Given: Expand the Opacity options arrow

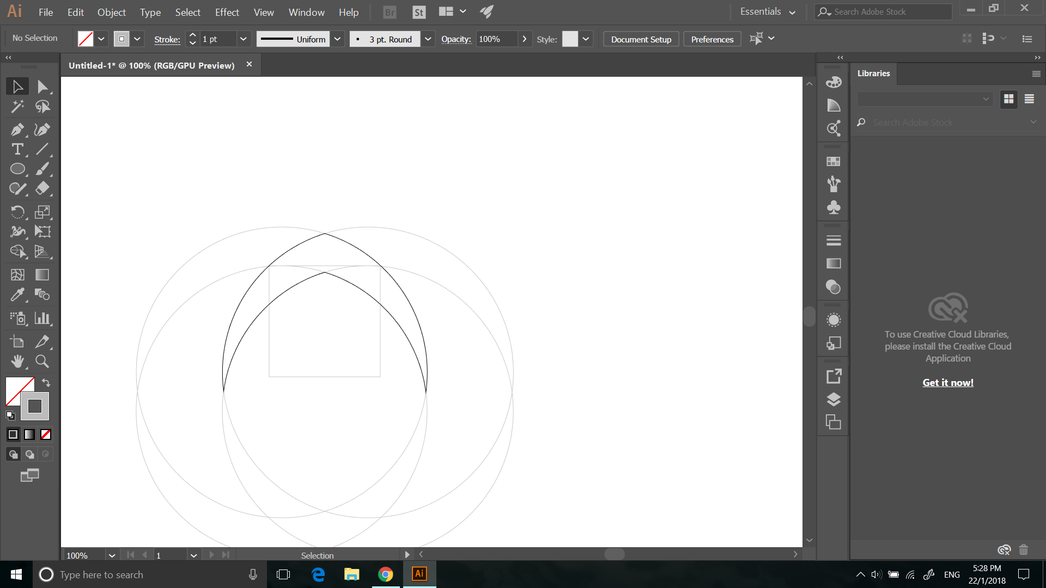Looking at the screenshot, I should (524, 39).
